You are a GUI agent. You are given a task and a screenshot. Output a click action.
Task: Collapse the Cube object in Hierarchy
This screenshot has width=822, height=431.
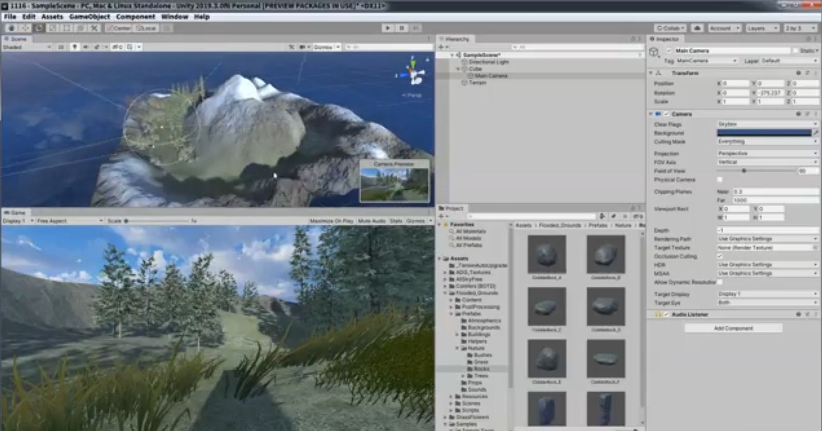click(458, 69)
